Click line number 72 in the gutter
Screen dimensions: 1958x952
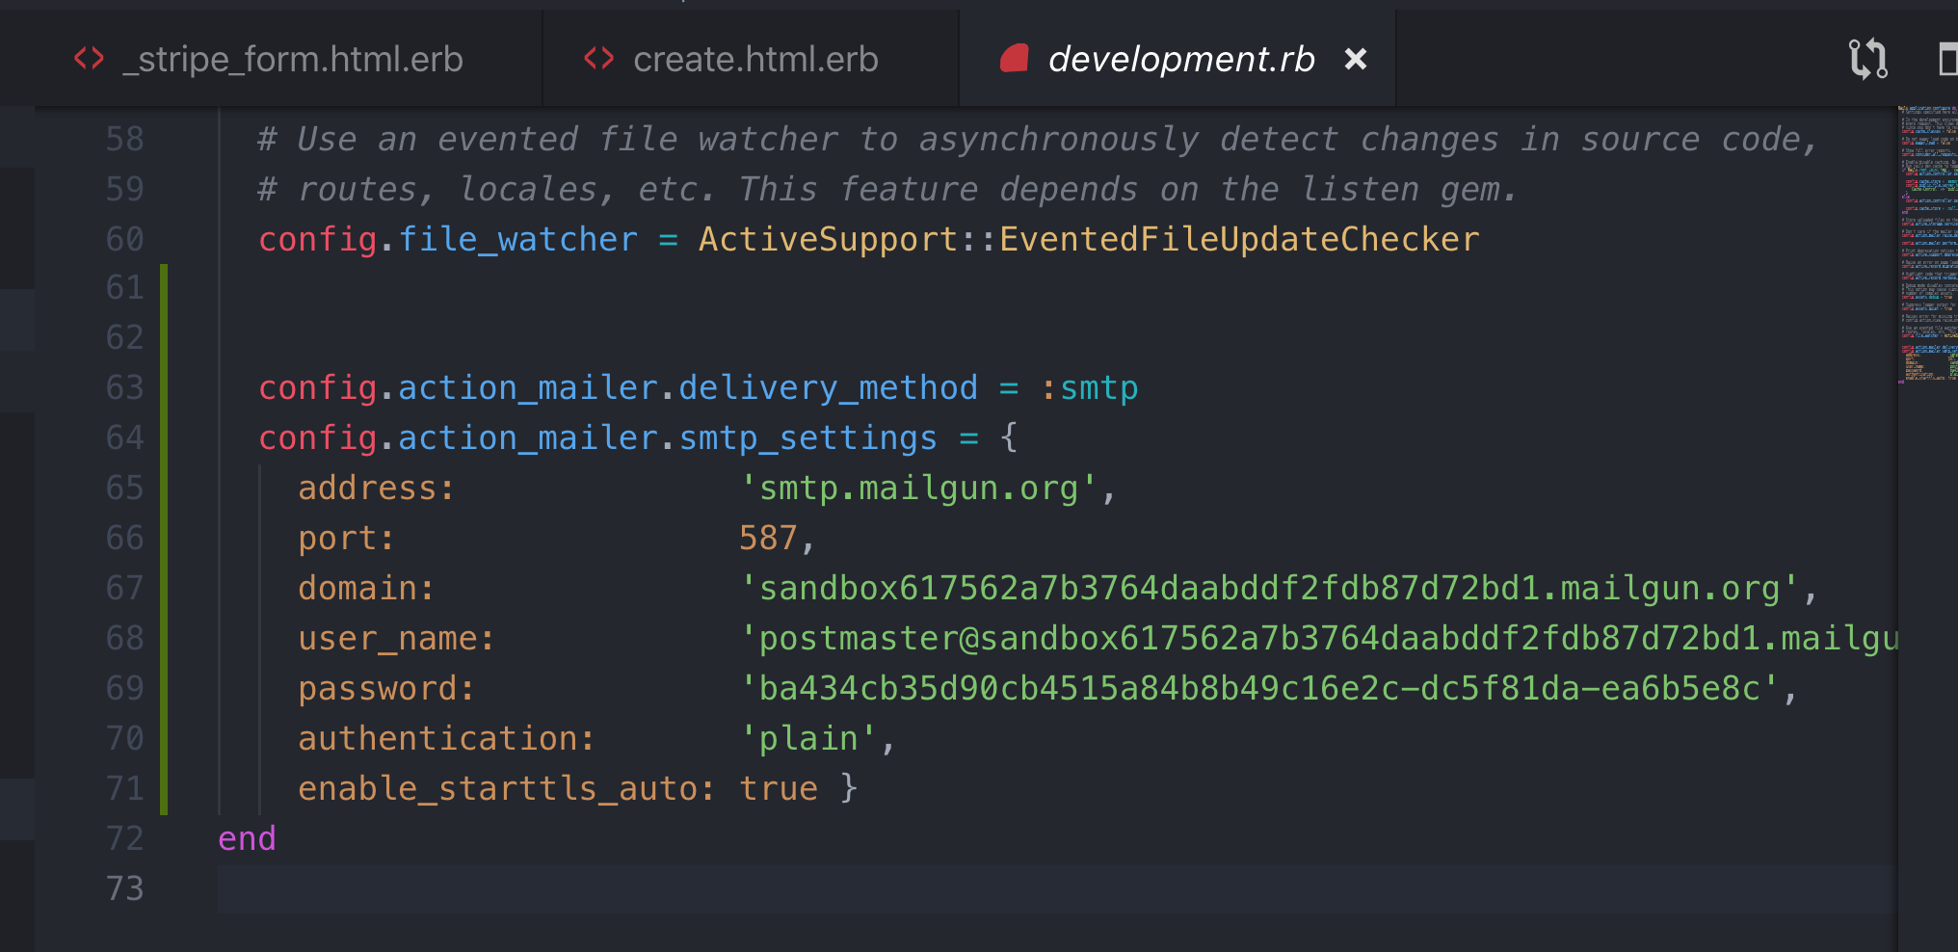tap(124, 839)
